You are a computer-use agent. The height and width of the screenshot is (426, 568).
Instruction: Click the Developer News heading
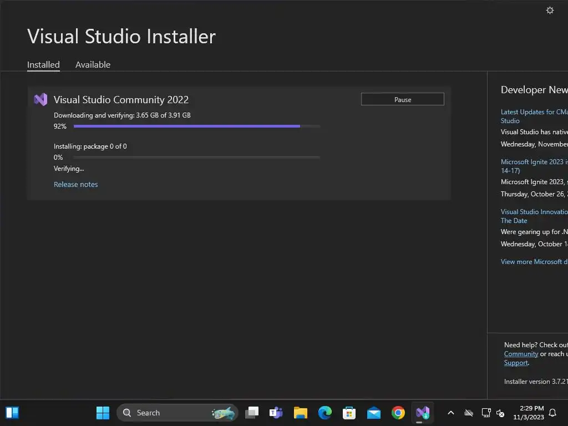click(534, 89)
